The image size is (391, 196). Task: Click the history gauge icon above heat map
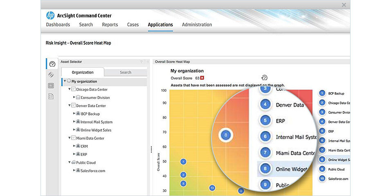[264, 77]
